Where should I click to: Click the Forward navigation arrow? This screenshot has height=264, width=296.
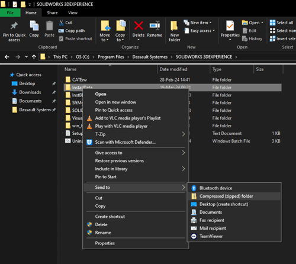(x=18, y=57)
